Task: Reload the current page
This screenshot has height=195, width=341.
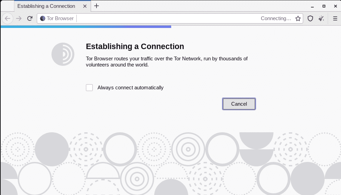Action: pos(30,18)
